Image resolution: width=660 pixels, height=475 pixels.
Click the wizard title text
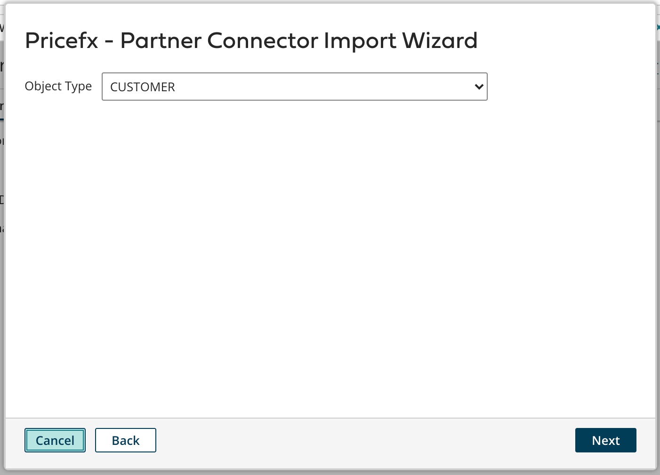click(251, 41)
